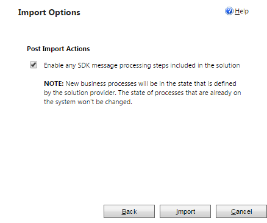This screenshot has height=223, width=267.
Task: Go back using the Back button
Action: [x=129, y=211]
